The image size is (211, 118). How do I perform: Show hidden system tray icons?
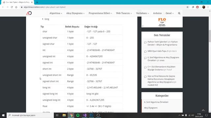pyautogui.click(x=179, y=115)
